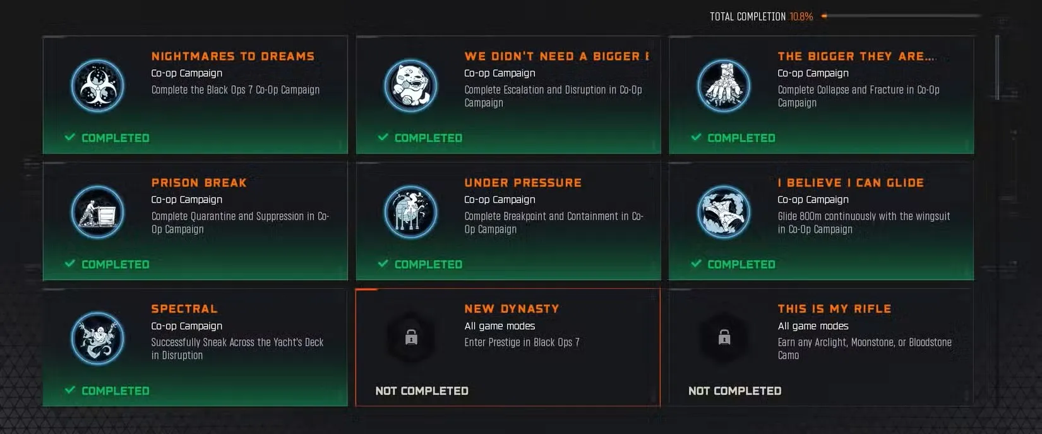Click the Prison Break cart emblem icon
Screen dimensions: 1042x434
point(97,212)
